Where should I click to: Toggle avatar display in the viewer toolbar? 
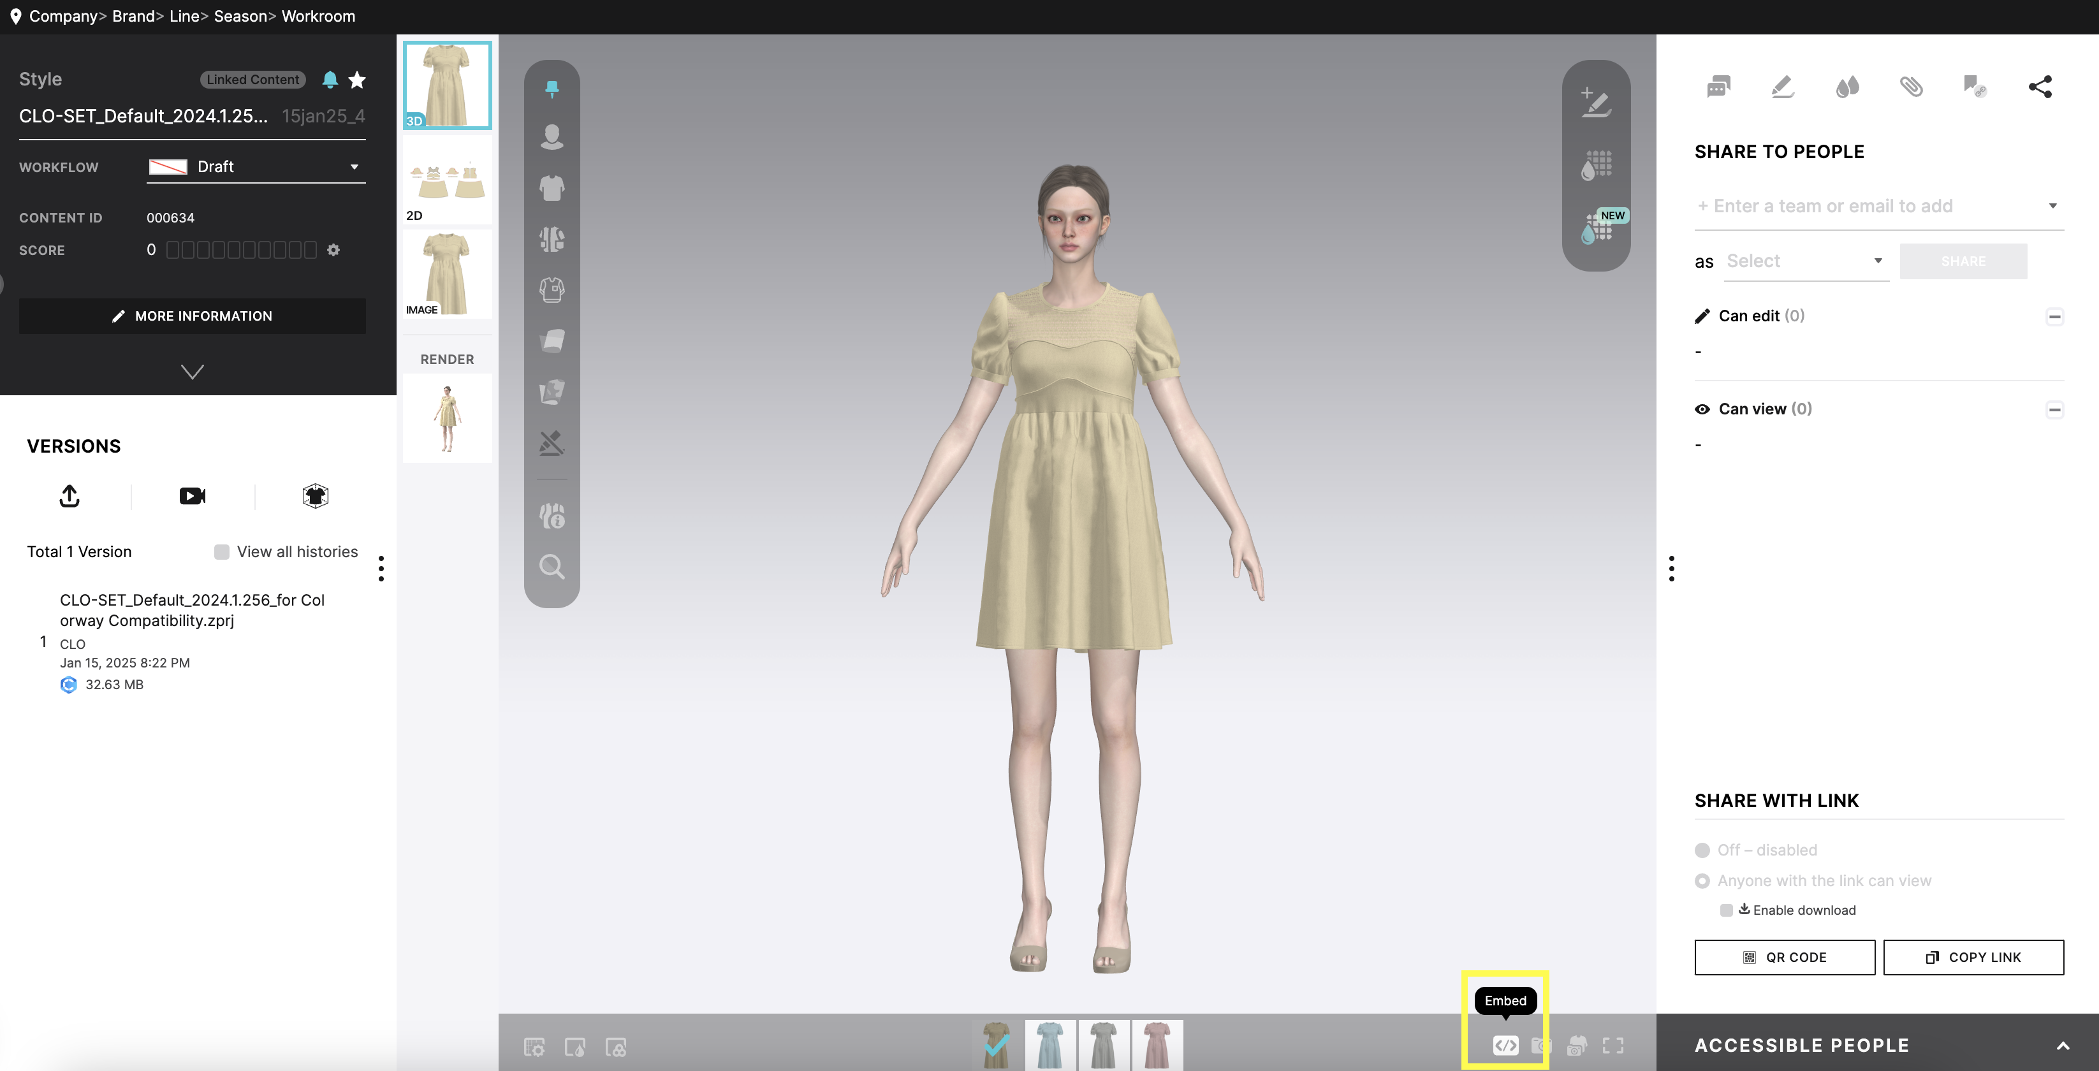pyautogui.click(x=551, y=137)
